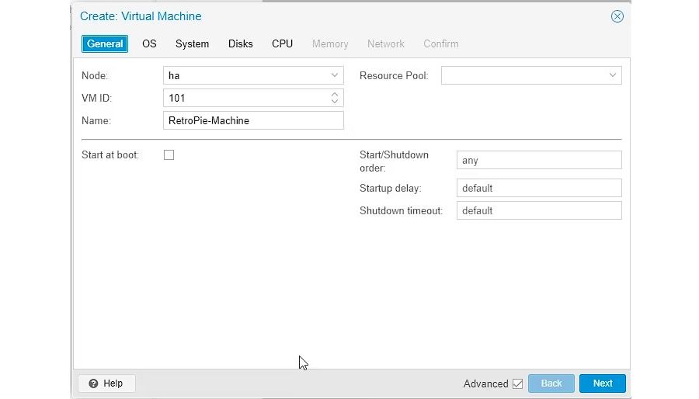
Task: Click the Start/Shutdown order field
Action: pos(538,160)
